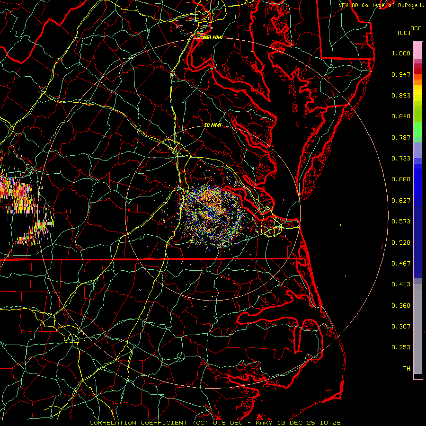Select the 0.360 scale value
Screen dimensions: 426x426
(401, 306)
